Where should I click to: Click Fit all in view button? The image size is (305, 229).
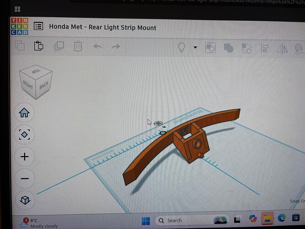[x=24, y=134]
